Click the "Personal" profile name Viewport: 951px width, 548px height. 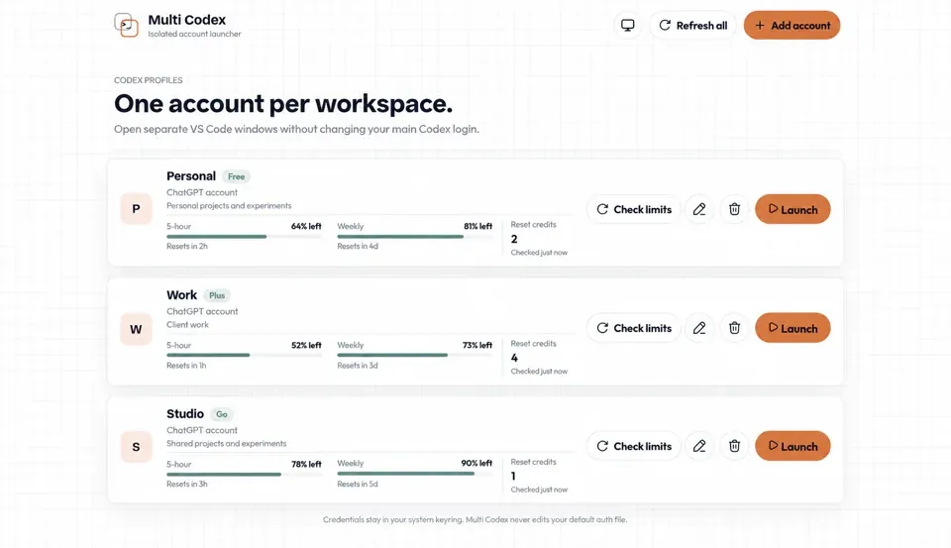click(x=191, y=176)
